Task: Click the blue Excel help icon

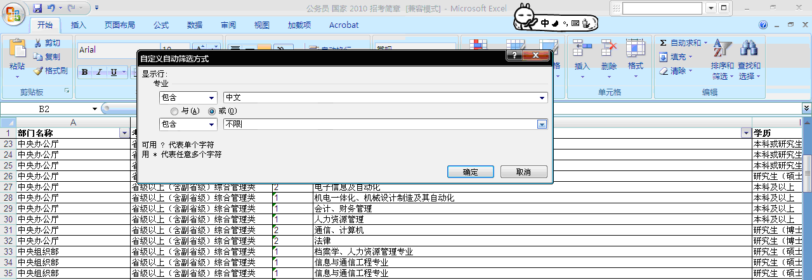Action: pos(763,25)
